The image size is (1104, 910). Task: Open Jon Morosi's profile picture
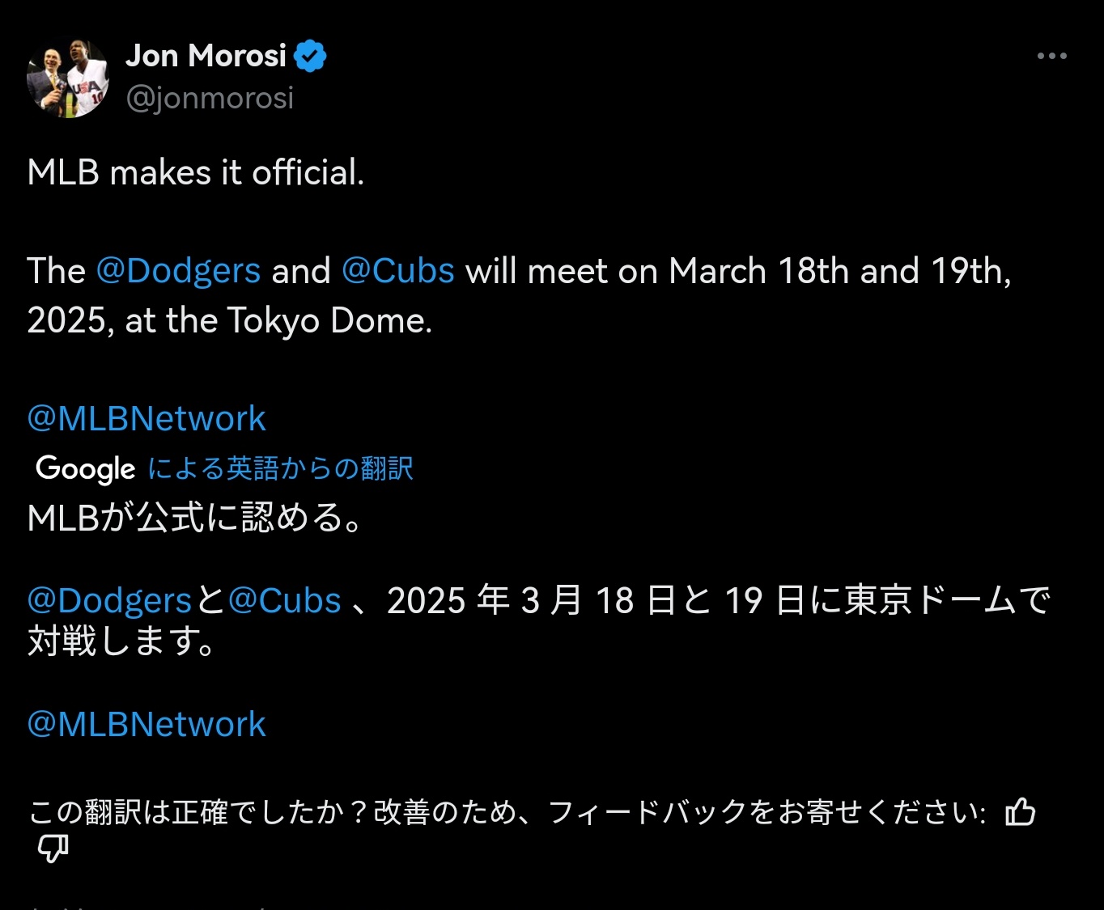click(68, 78)
